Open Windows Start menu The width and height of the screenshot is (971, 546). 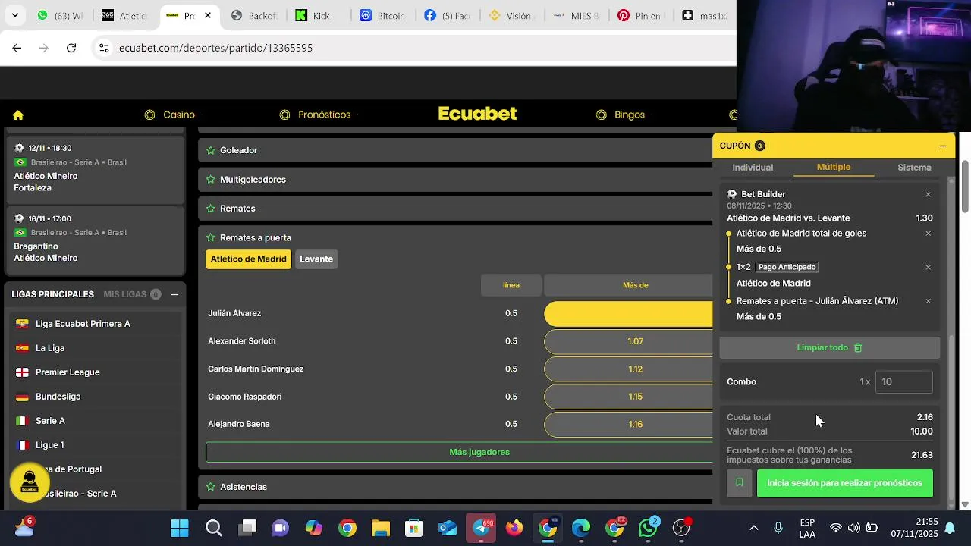[180, 528]
